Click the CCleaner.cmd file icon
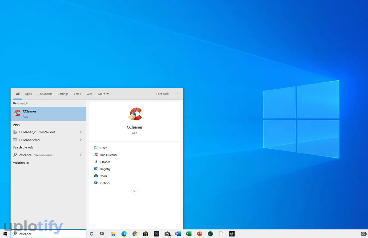 tap(15, 140)
